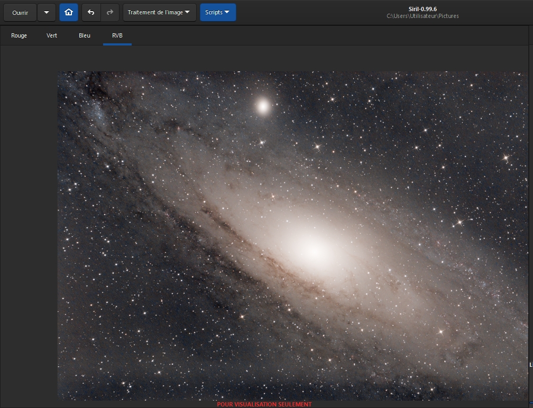Image resolution: width=533 pixels, height=408 pixels.
Task: Click the C:\Users\Utilisateur\Pictures path text
Action: click(x=422, y=16)
